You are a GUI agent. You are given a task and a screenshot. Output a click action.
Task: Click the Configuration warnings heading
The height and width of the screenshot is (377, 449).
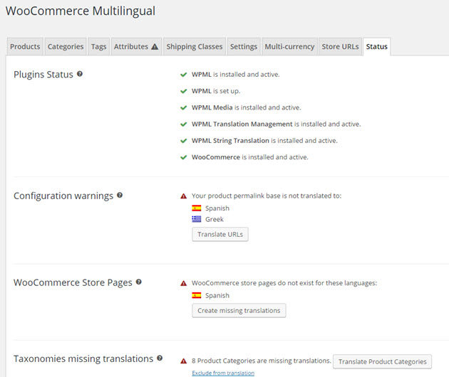(63, 196)
